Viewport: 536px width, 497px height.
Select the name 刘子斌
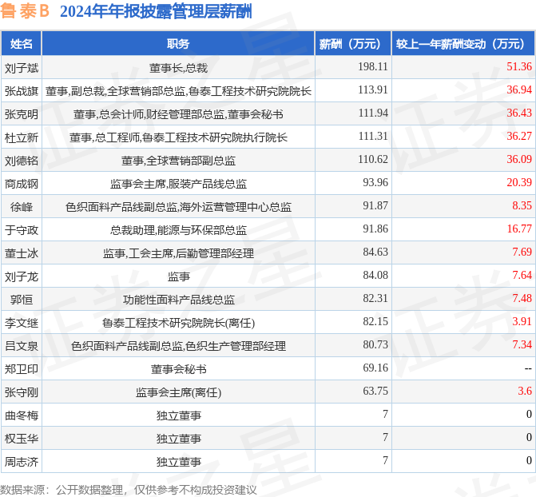pyautogui.click(x=22, y=68)
